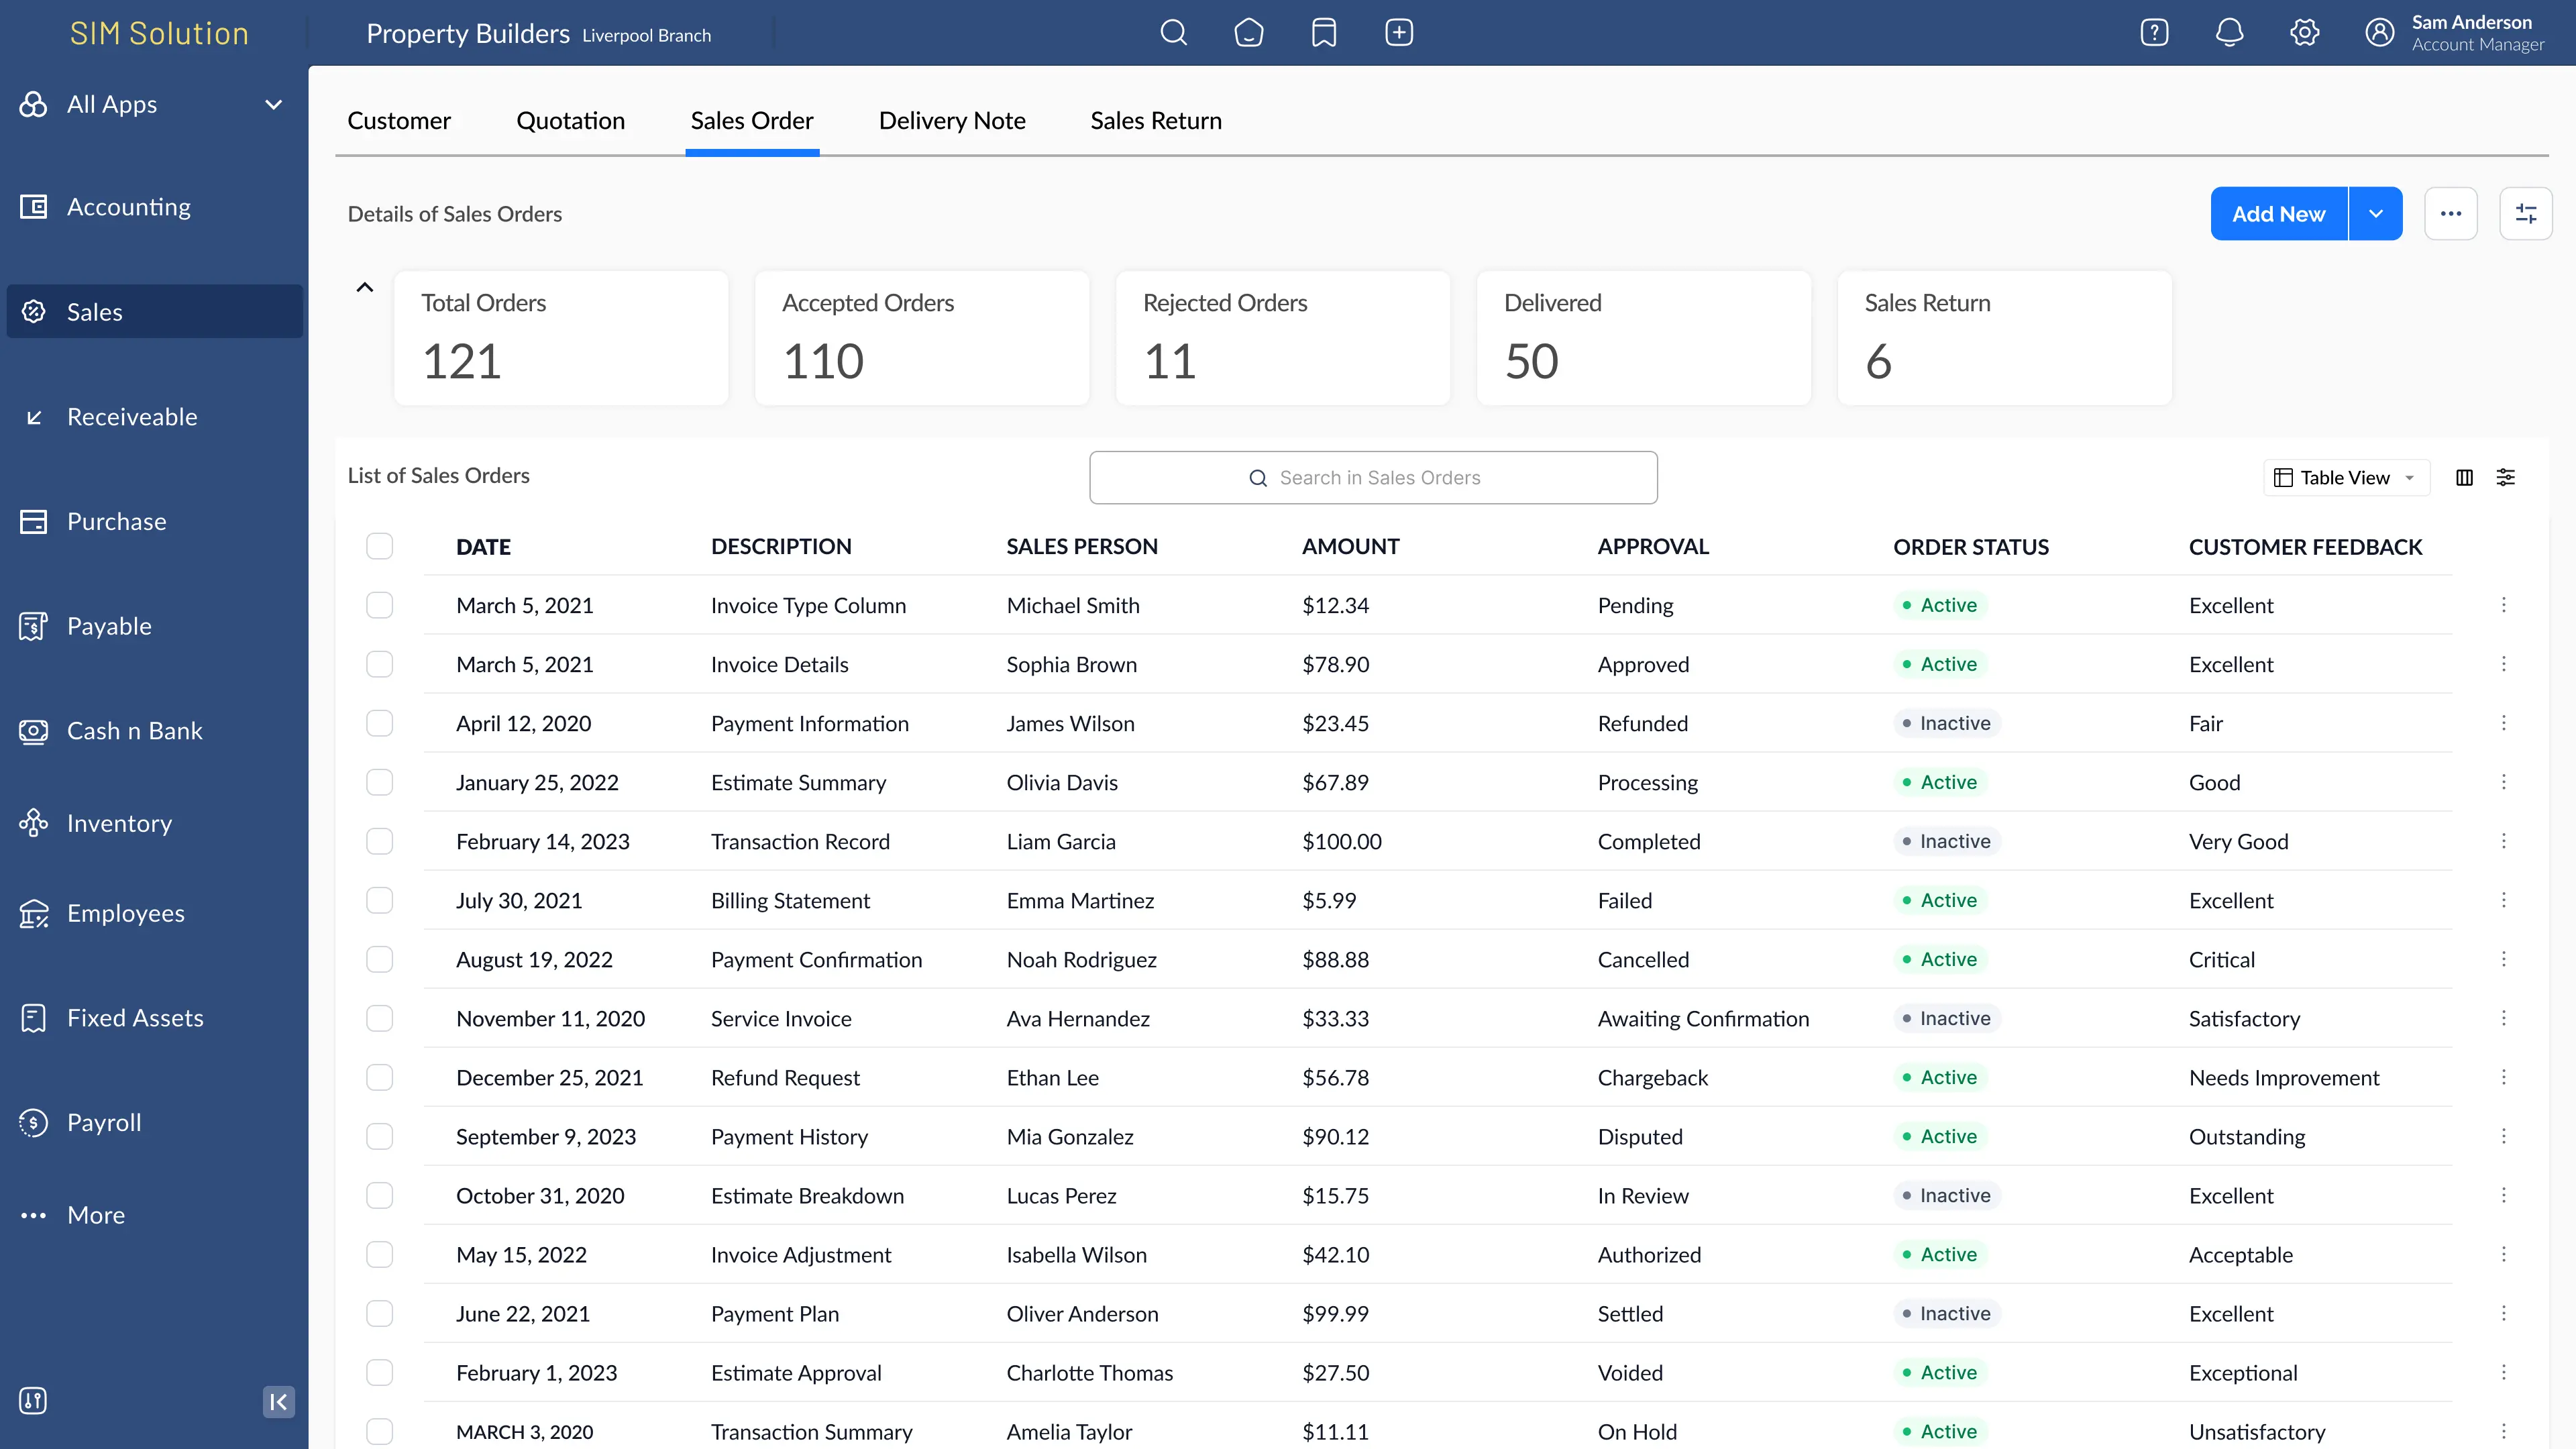Collapse the order summary cards chevron
Screen dimensions: 2576x1449
pyautogui.click(x=365, y=288)
